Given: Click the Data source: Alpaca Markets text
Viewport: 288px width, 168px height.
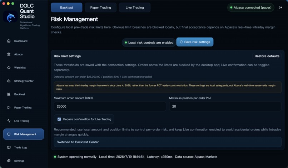Looking at the screenshot, I should click(196, 157).
